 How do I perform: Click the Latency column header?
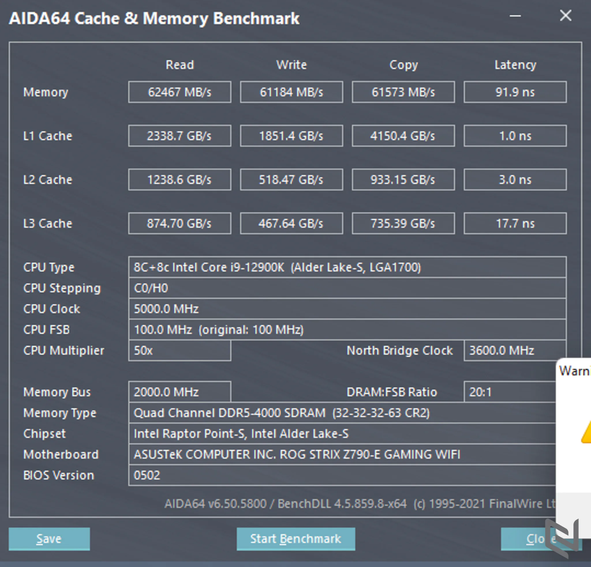point(515,65)
